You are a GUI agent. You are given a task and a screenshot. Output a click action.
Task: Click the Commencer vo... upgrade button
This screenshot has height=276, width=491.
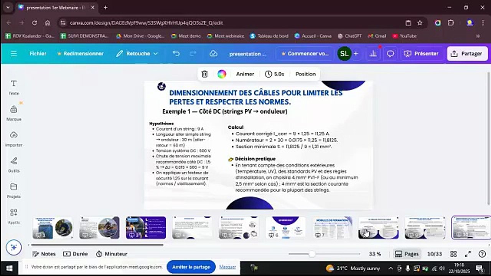pos(305,54)
